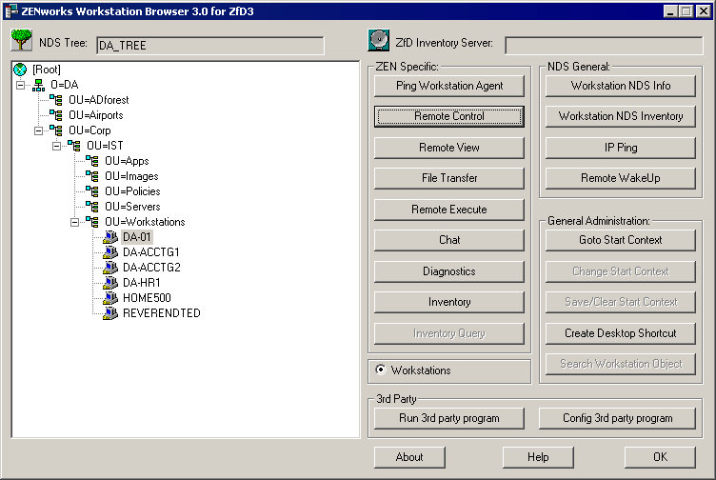716x480 pixels.
Task: Run Diagnostics on the workstation
Action: [x=449, y=271]
